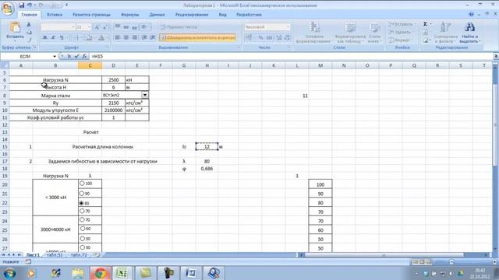Click the Перенос текста button
Image resolution: width=499 pixels, height=280 pixels.
(179, 27)
